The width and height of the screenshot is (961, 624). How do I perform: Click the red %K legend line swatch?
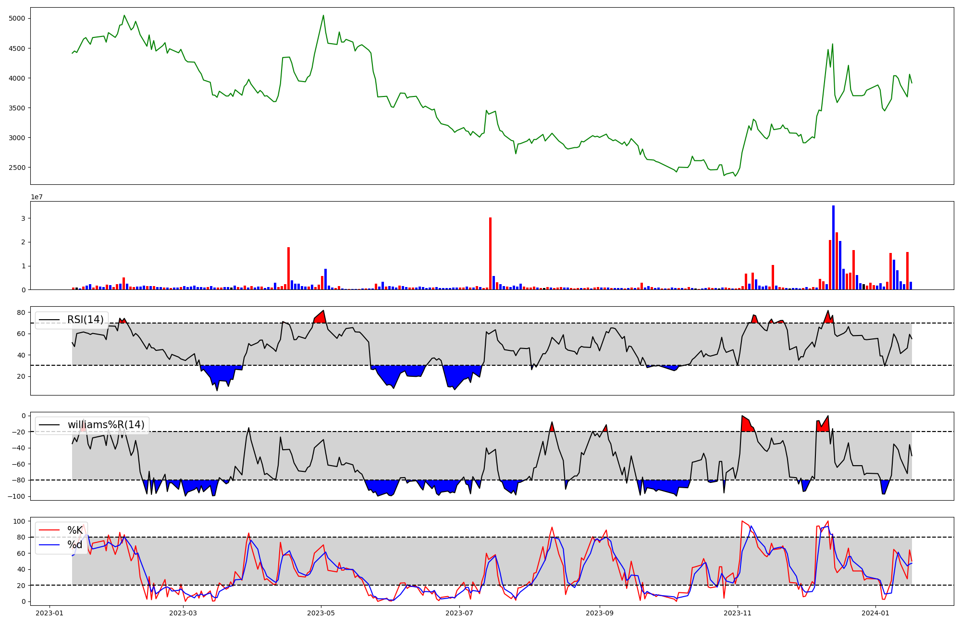[49, 530]
